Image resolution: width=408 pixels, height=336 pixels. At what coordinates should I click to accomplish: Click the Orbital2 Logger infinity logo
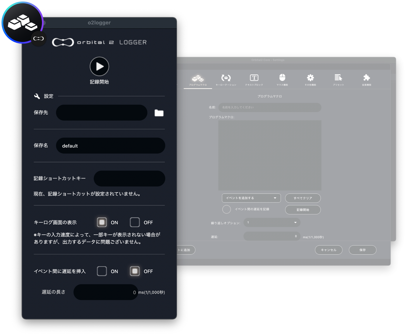click(x=63, y=42)
